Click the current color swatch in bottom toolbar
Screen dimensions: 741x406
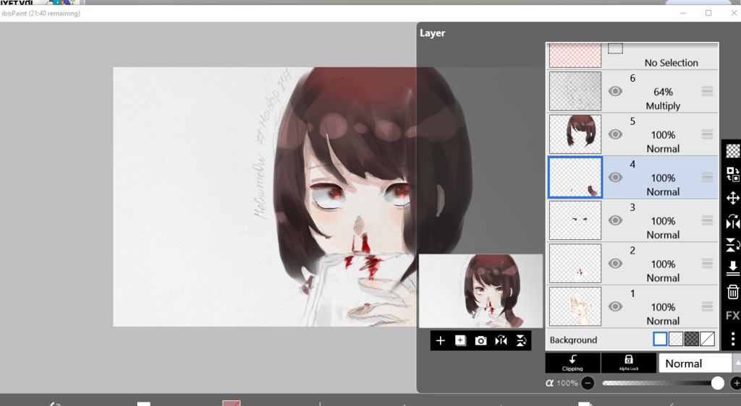[232, 403]
